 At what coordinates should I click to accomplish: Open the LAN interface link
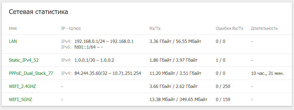point(13,41)
